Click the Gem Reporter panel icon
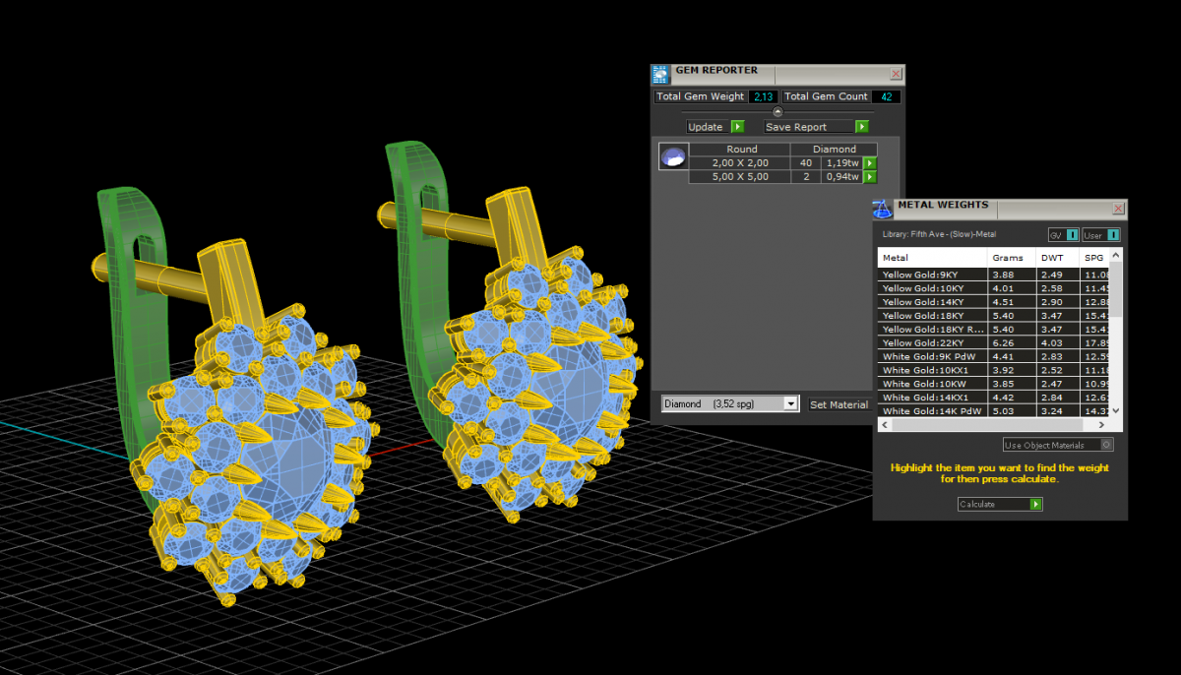The height and width of the screenshot is (675, 1181). (660, 74)
